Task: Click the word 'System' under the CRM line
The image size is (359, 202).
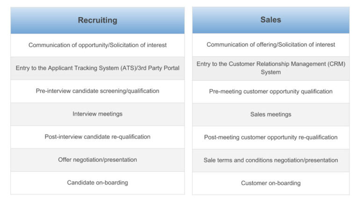Action: pyautogui.click(x=271, y=72)
